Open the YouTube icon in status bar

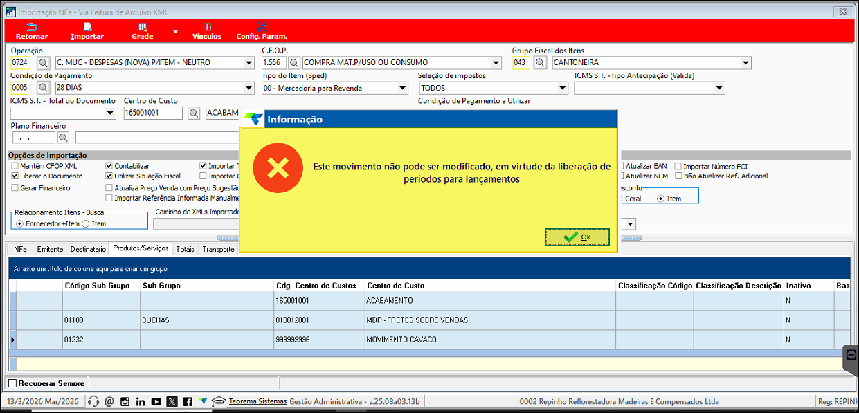click(156, 401)
